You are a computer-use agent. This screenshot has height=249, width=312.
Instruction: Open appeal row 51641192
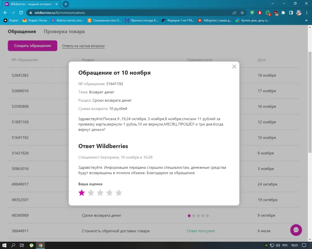(20, 137)
